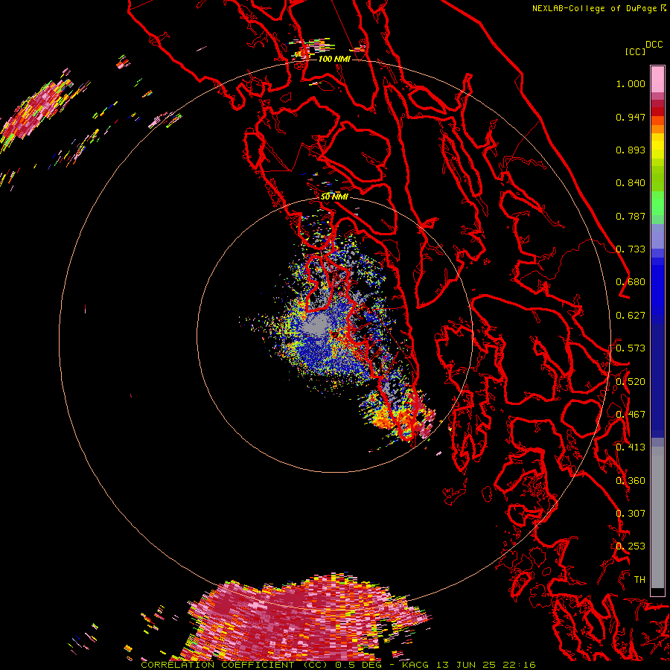The height and width of the screenshot is (670, 670).
Task: Click the NEXLAB-College of DuPage title text
Action: point(599,8)
